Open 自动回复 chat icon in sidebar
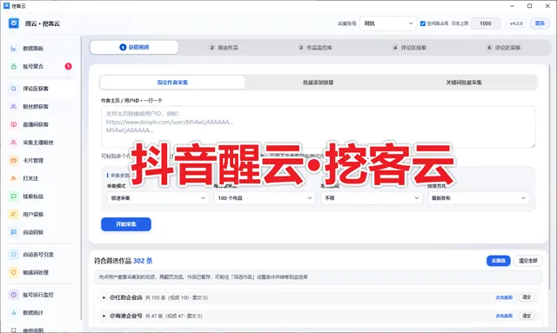The width and height of the screenshot is (557, 333). click(14, 232)
